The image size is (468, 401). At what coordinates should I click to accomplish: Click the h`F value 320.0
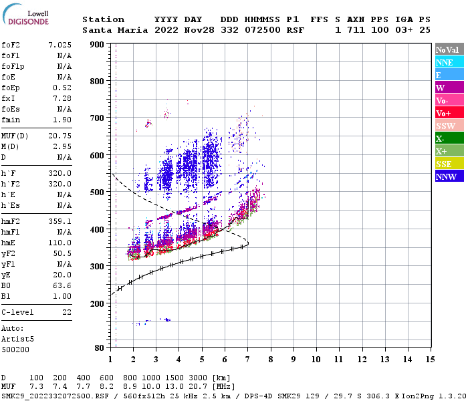click(x=60, y=173)
